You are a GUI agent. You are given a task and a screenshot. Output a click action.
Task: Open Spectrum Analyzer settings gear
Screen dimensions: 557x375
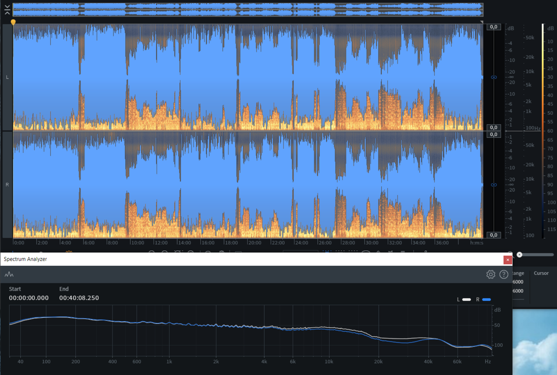click(x=490, y=274)
